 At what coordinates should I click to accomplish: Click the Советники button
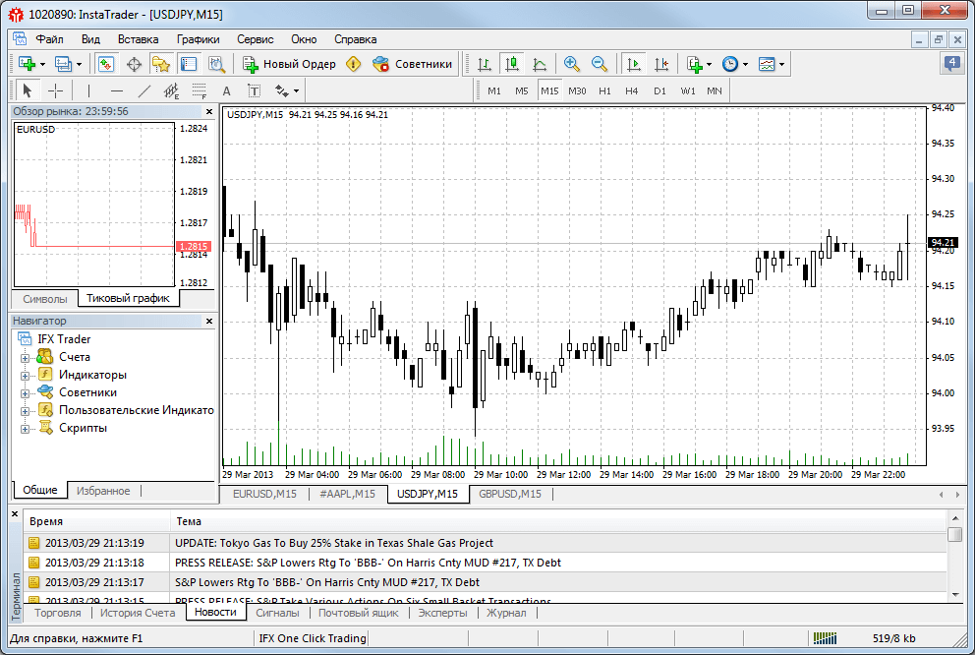(413, 64)
